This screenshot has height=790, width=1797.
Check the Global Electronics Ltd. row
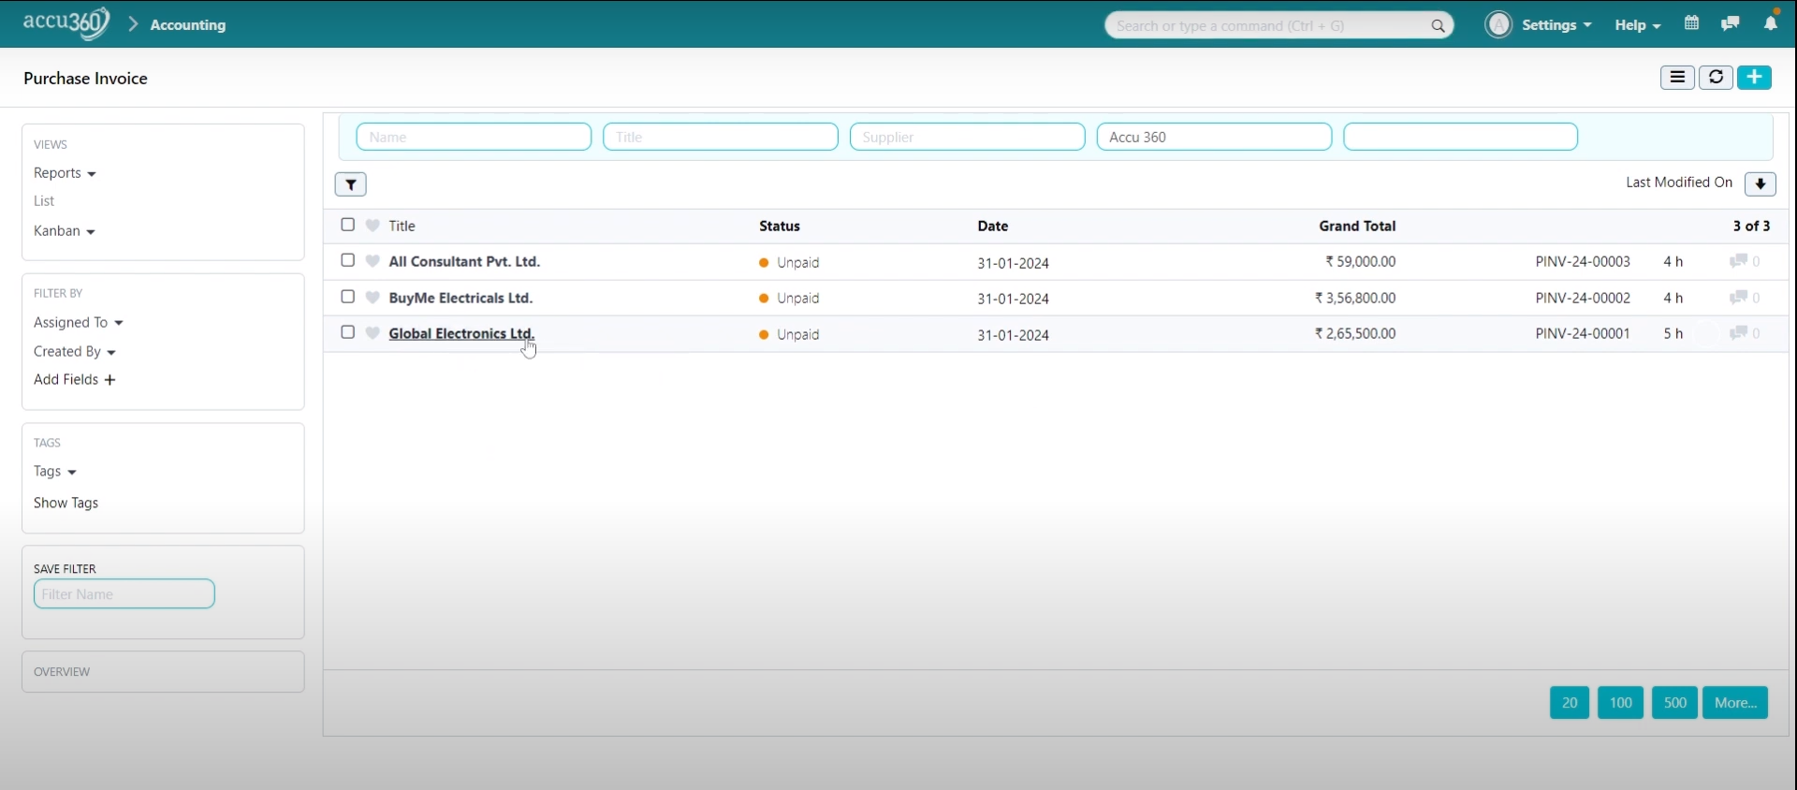click(x=348, y=332)
